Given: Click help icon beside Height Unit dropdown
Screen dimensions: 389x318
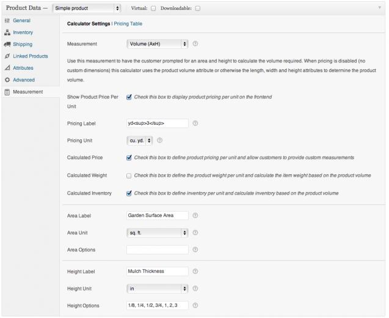Looking at the screenshot, I should pyautogui.click(x=195, y=289).
